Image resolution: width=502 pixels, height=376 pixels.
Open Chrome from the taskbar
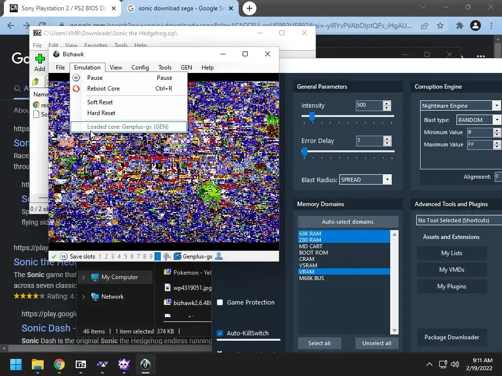[59, 364]
